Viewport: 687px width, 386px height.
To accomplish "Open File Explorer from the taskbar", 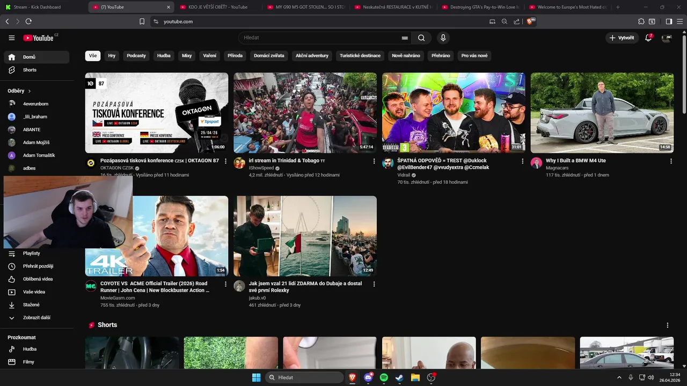I will point(415,377).
